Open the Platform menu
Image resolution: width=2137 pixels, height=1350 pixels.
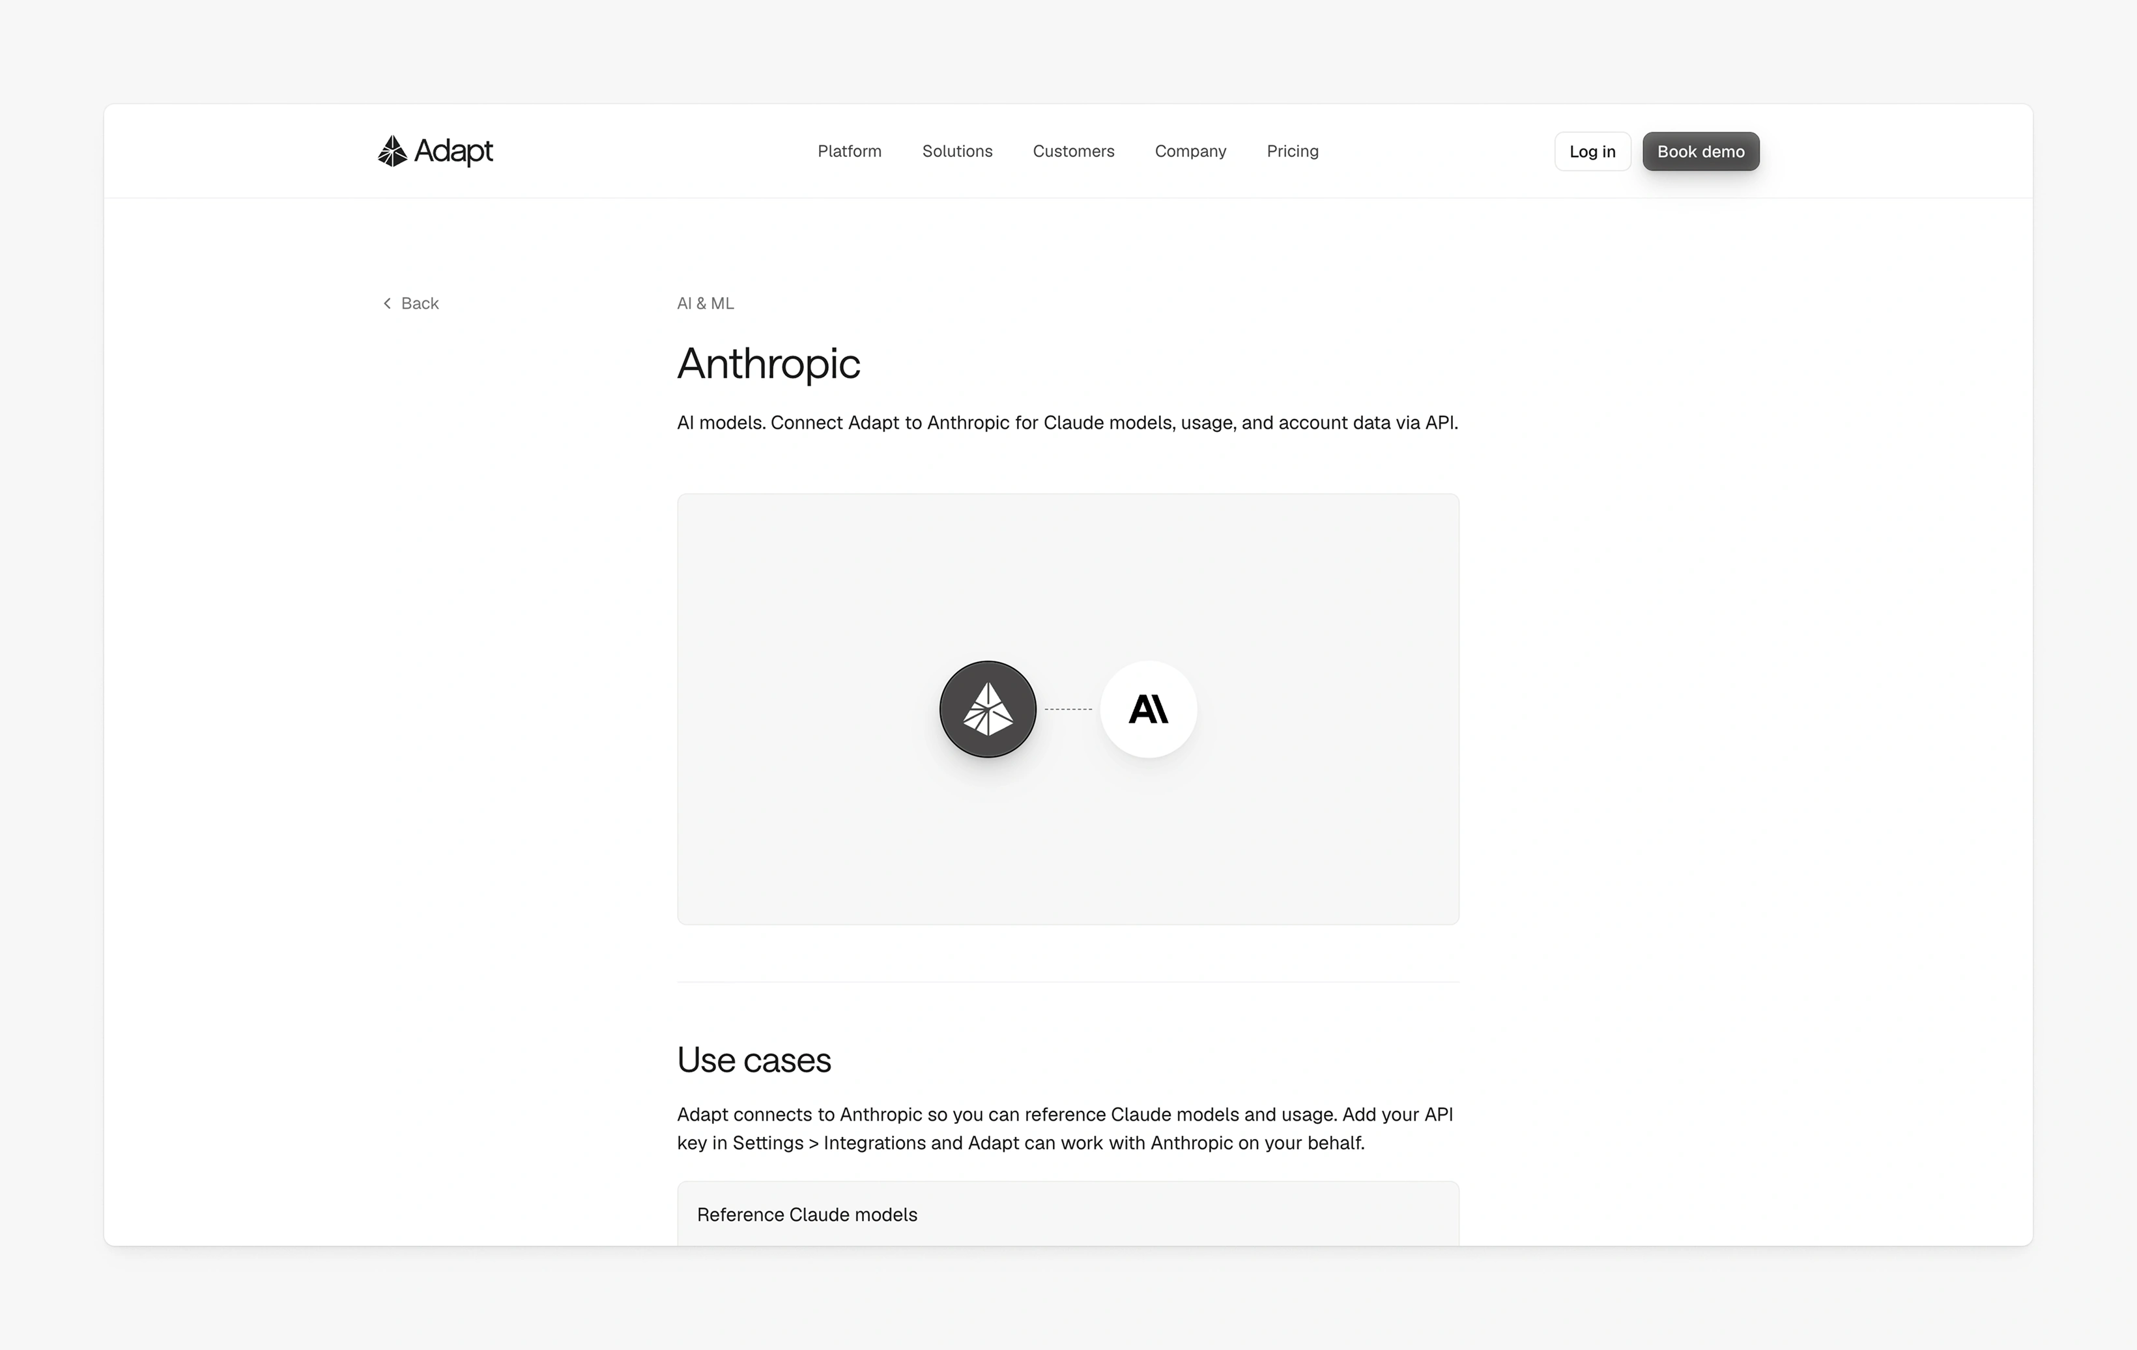click(850, 151)
